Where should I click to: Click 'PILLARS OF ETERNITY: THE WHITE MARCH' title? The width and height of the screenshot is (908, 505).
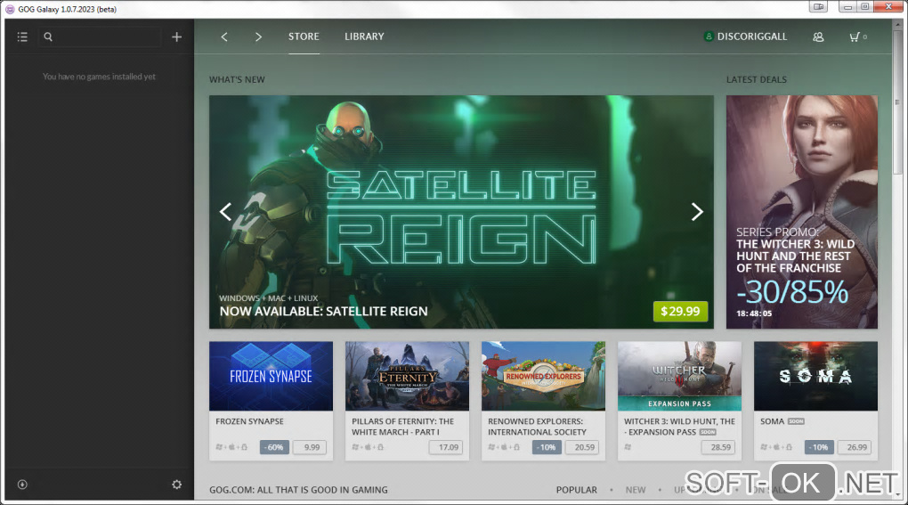(x=402, y=427)
